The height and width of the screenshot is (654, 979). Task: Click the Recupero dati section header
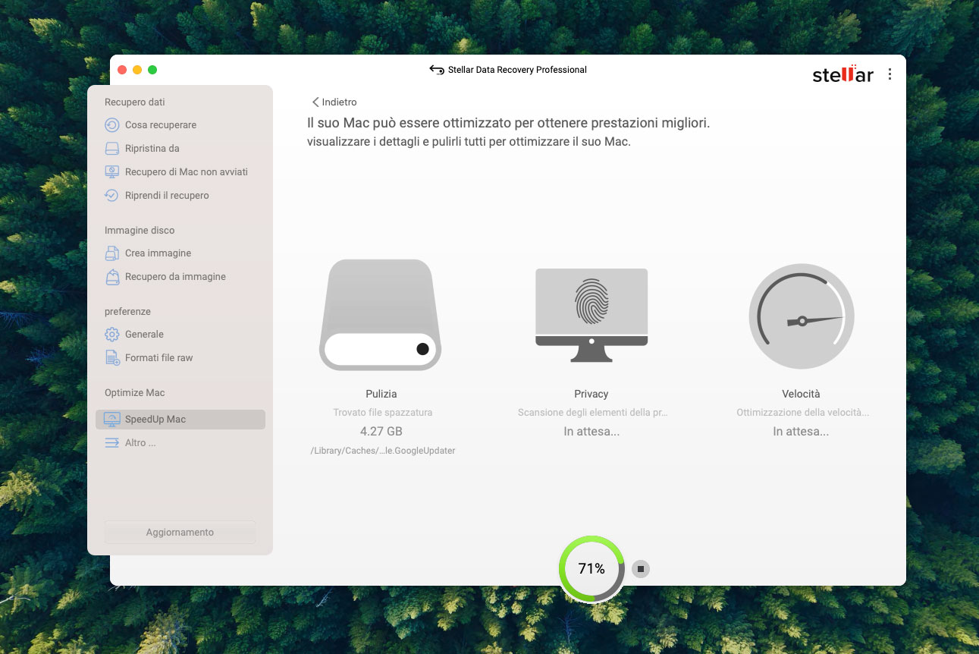[x=135, y=102]
